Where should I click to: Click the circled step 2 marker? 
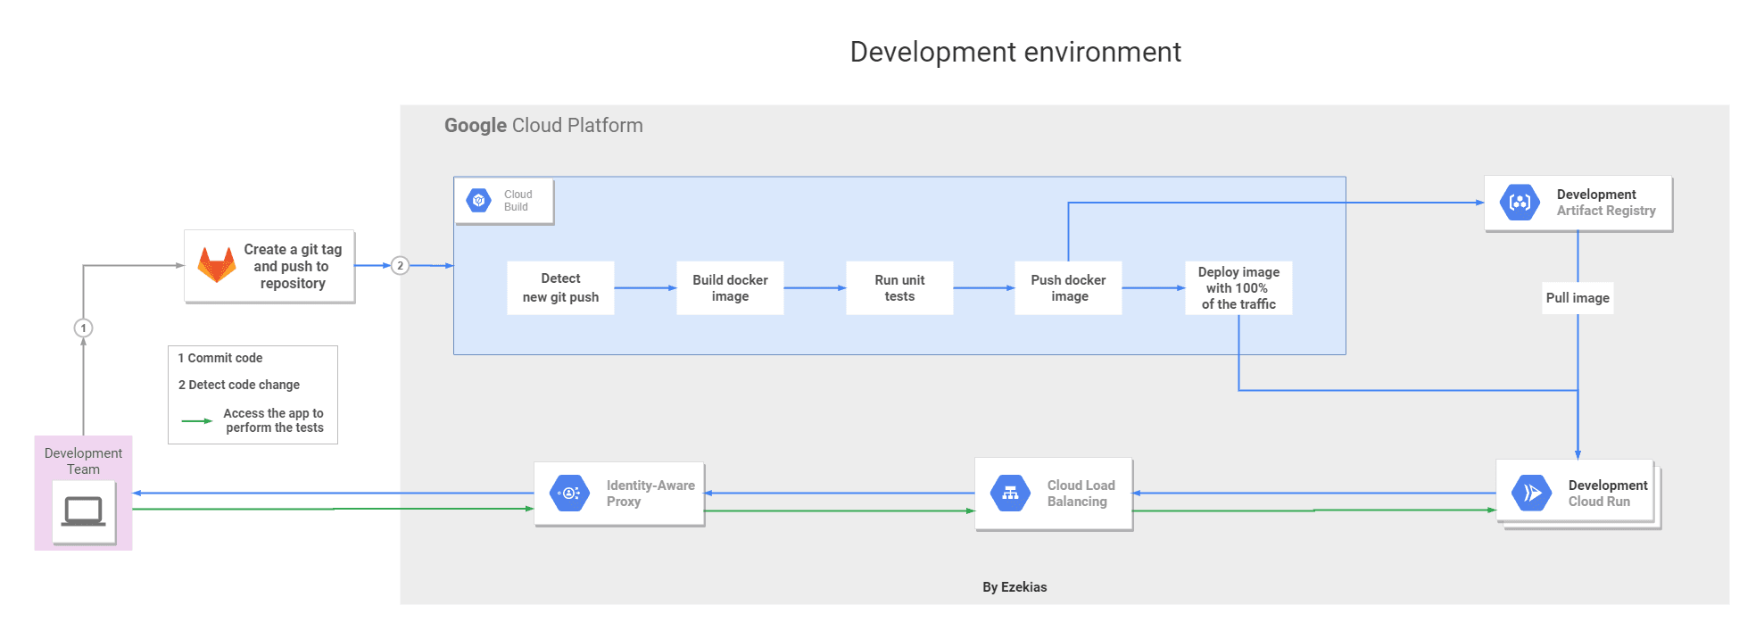coord(401,265)
